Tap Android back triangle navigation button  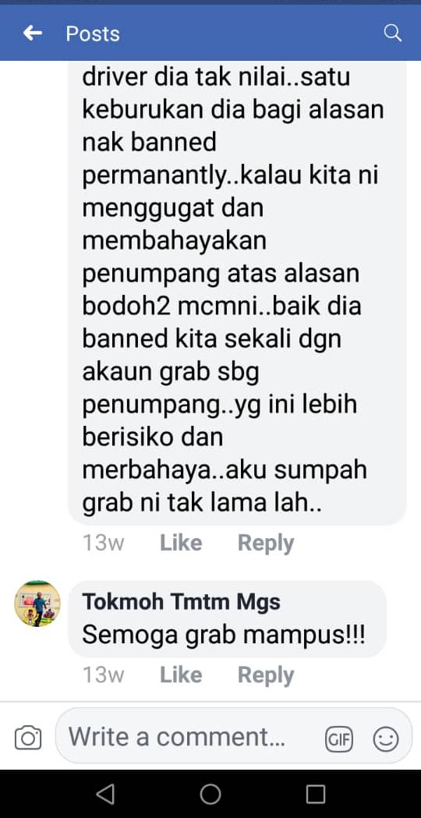104,794
